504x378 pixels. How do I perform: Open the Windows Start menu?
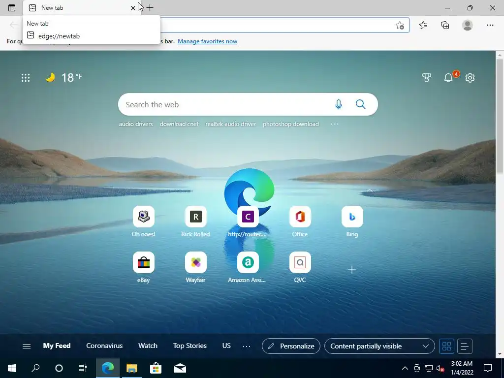[x=12, y=368]
